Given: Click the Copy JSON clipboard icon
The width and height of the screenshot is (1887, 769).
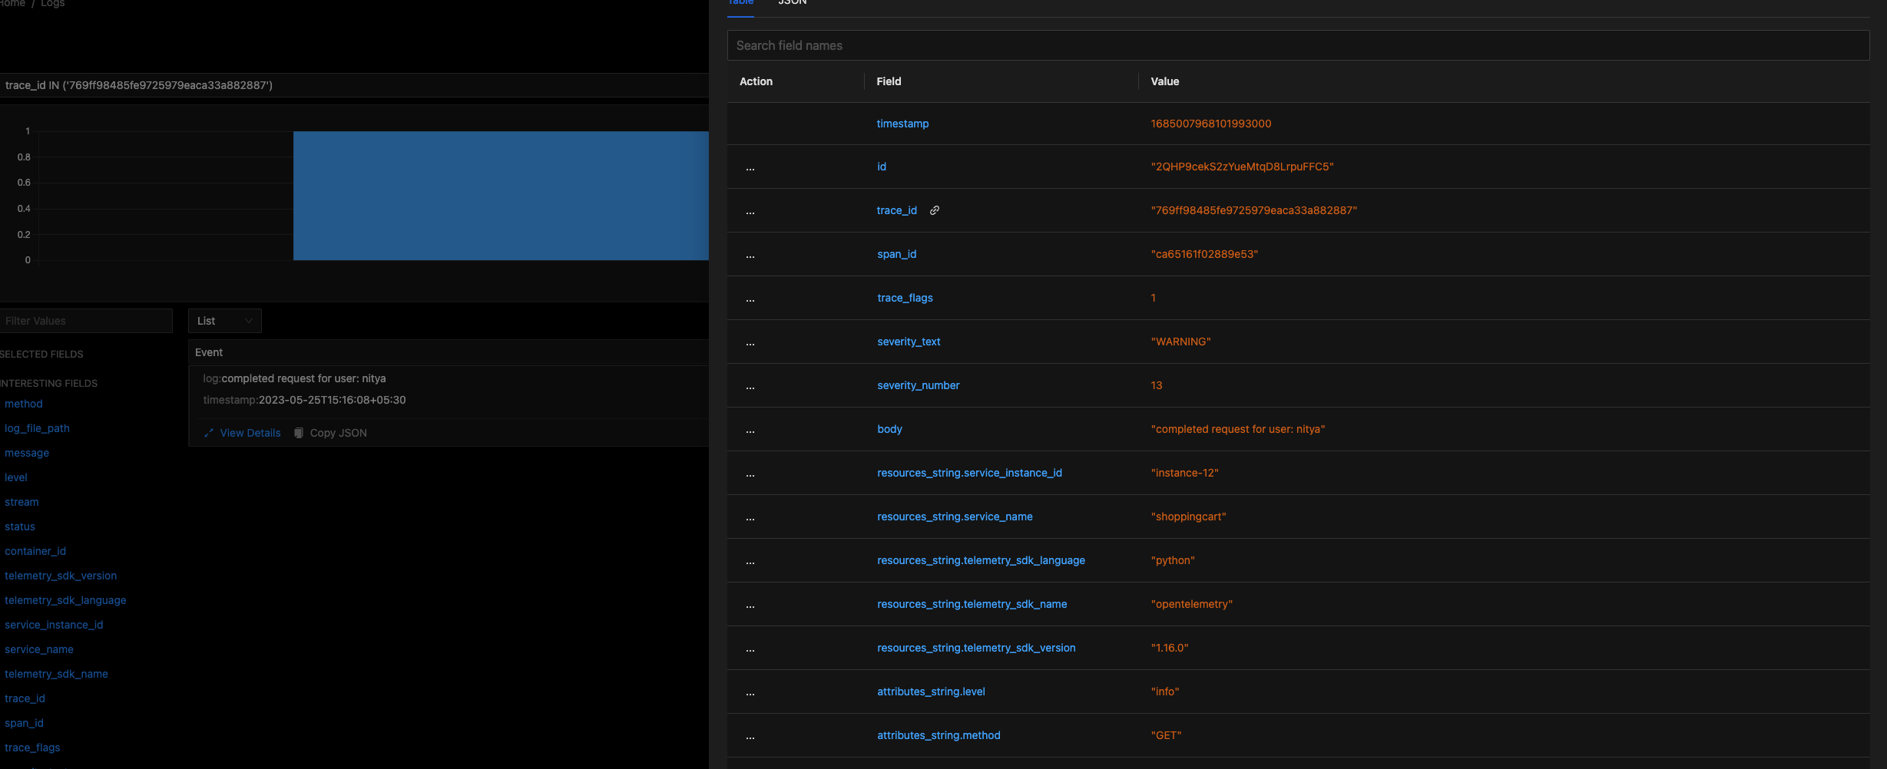Looking at the screenshot, I should click(298, 432).
